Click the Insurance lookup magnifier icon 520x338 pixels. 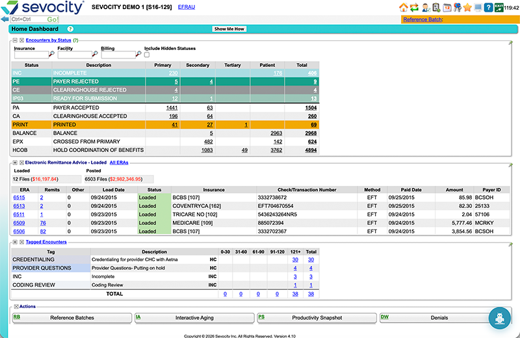click(x=52, y=54)
